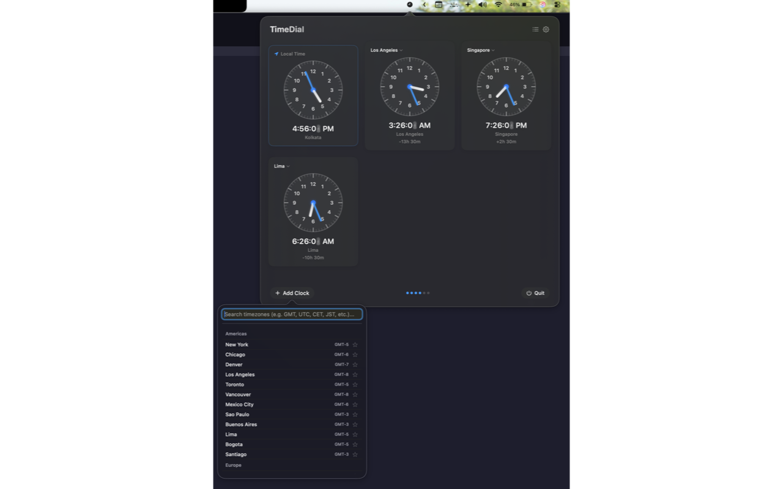
Task: Select the Americas section header
Action: point(236,334)
